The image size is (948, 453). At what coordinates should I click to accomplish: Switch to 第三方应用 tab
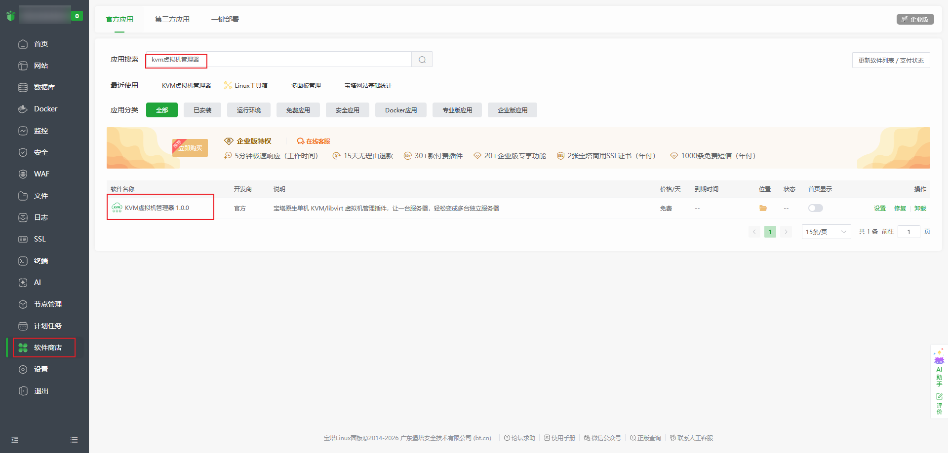click(172, 19)
